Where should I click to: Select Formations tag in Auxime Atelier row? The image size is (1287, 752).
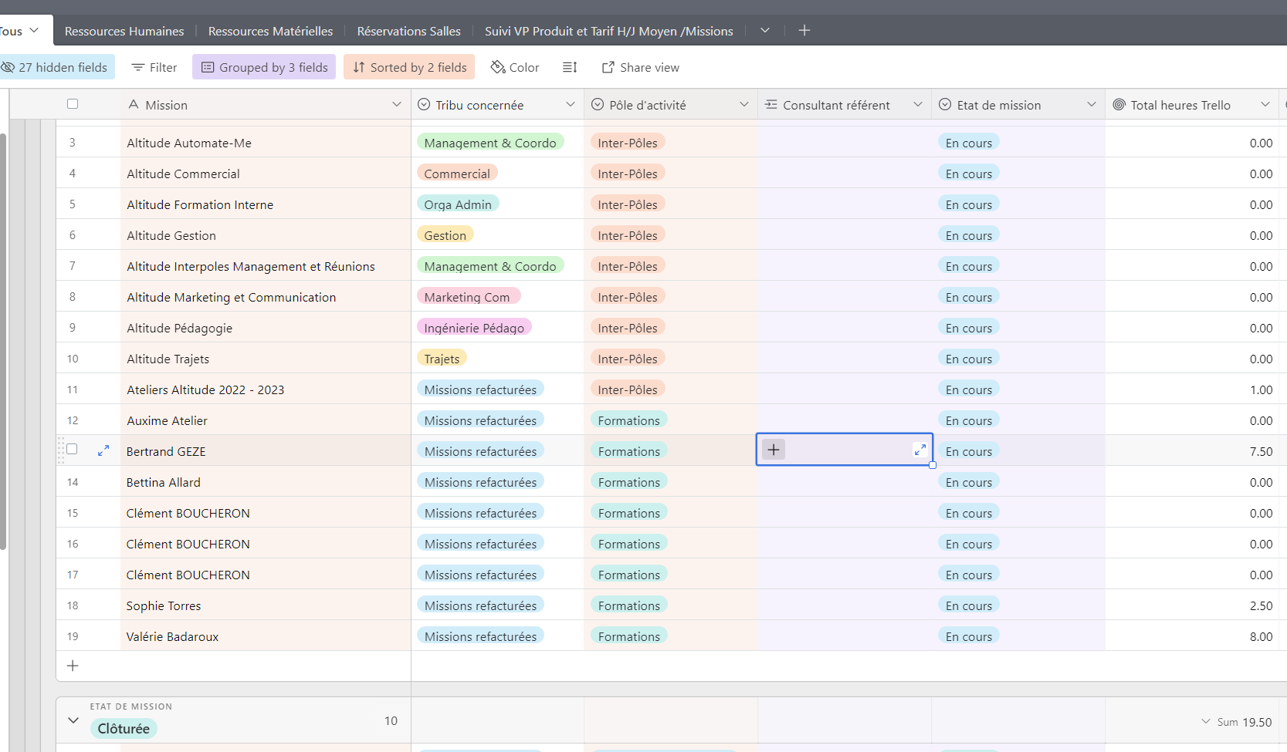629,420
